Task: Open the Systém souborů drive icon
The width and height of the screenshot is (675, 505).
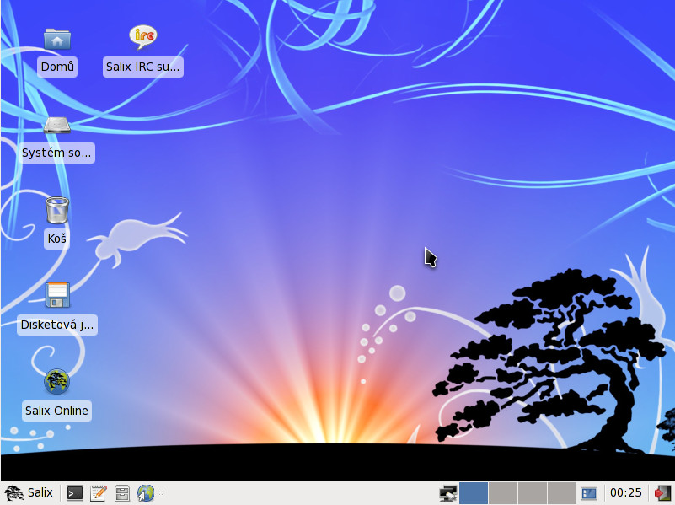Action: 56,126
